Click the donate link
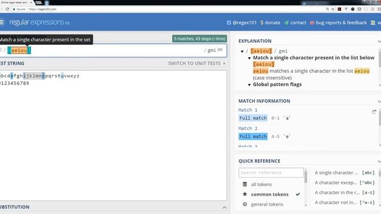 point(273,23)
